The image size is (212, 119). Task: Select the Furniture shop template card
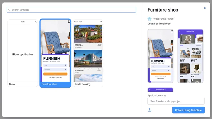[55, 53]
